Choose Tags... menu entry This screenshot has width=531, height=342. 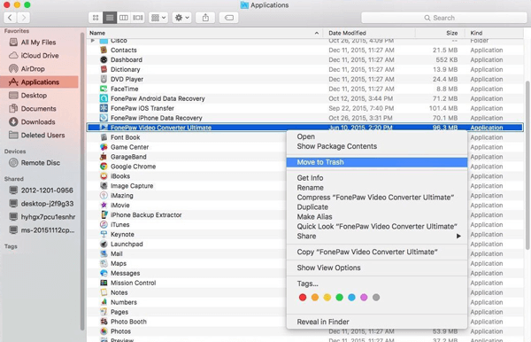click(x=377, y=284)
